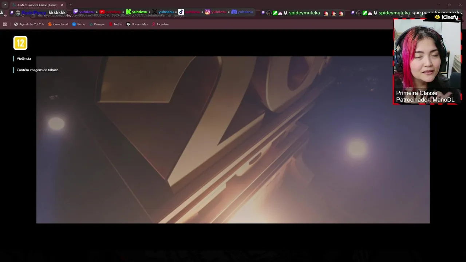Viewport: 466px width, 262px height.
Task: Click the movie video playback area
Action: coord(233,140)
